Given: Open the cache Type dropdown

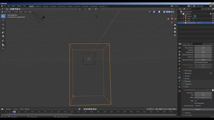Looking at the screenshot, I should (203, 101).
